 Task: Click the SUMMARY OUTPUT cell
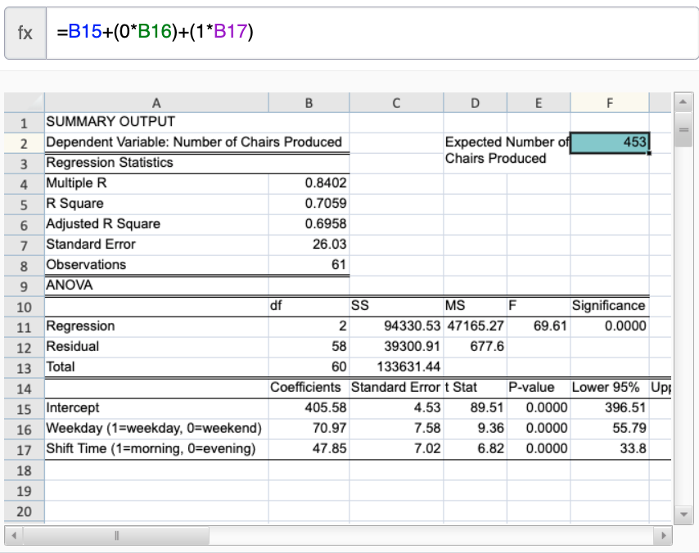(156, 120)
